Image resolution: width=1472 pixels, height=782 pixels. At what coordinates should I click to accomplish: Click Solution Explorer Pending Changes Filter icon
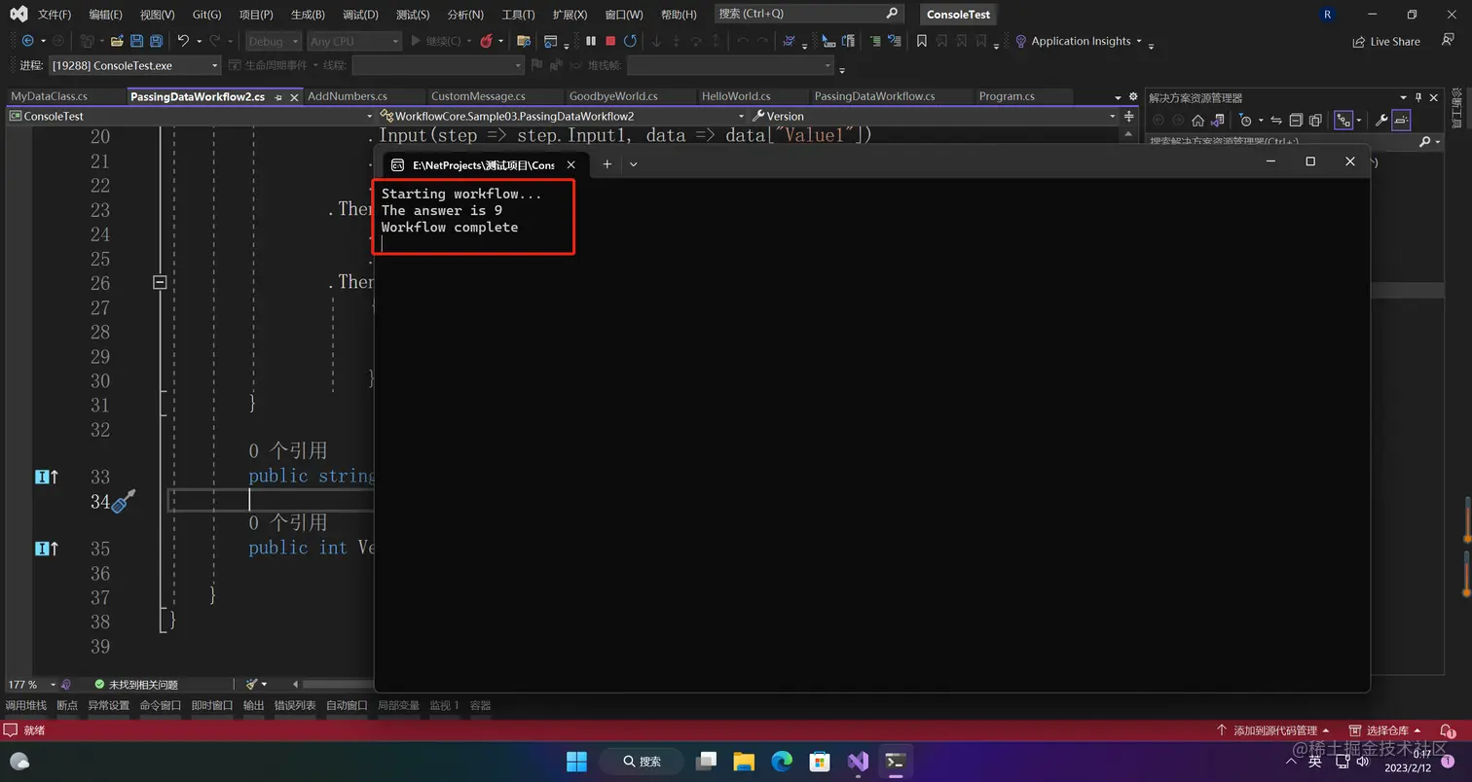[x=1245, y=121]
